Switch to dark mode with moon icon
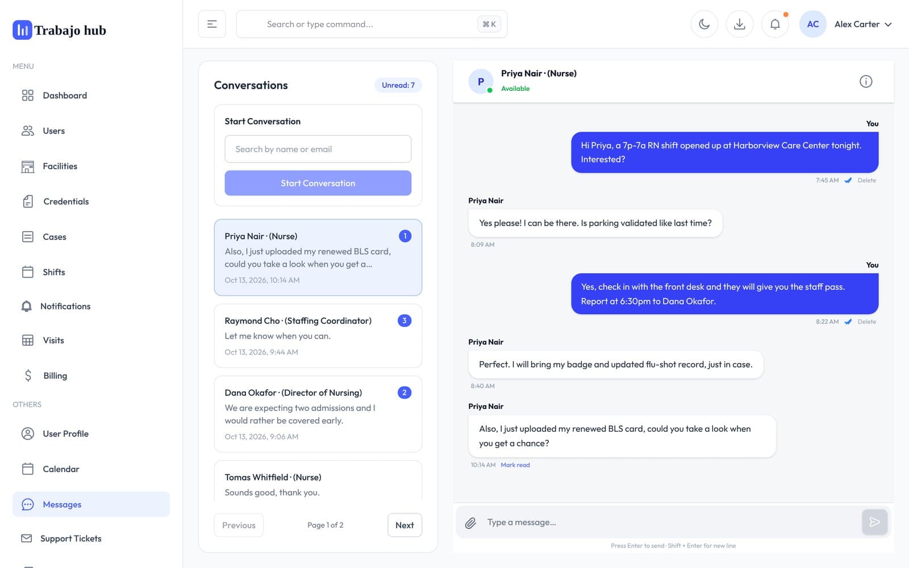The width and height of the screenshot is (909, 568). (x=704, y=24)
